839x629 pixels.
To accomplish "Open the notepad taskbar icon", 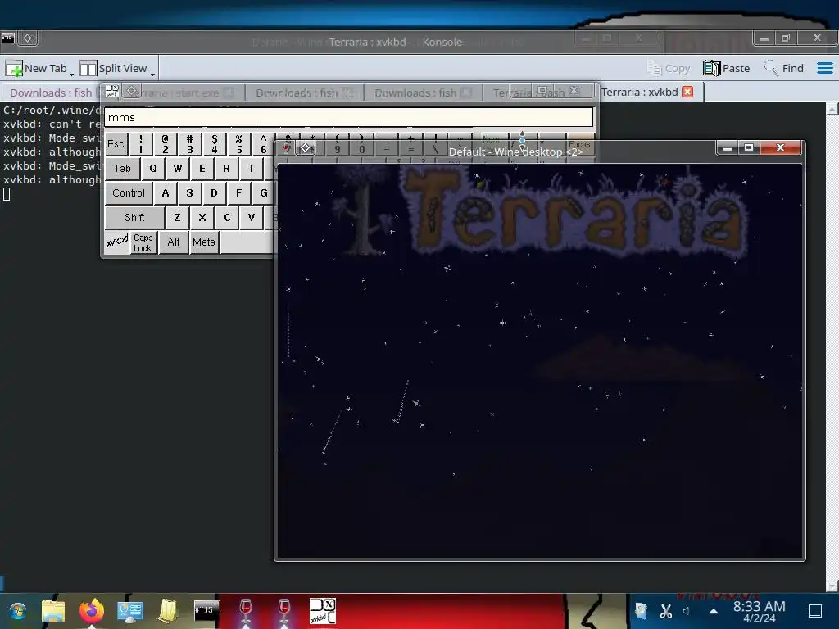I will click(x=169, y=611).
